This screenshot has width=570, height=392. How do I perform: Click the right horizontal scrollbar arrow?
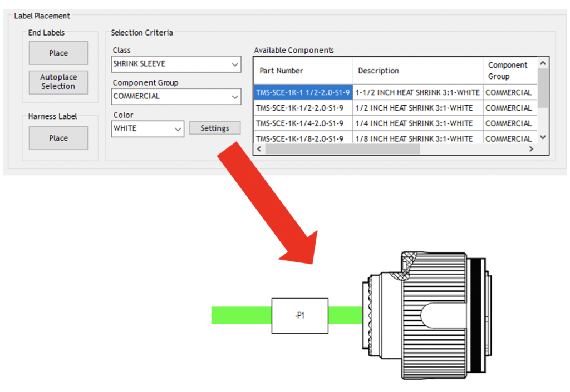[x=531, y=149]
